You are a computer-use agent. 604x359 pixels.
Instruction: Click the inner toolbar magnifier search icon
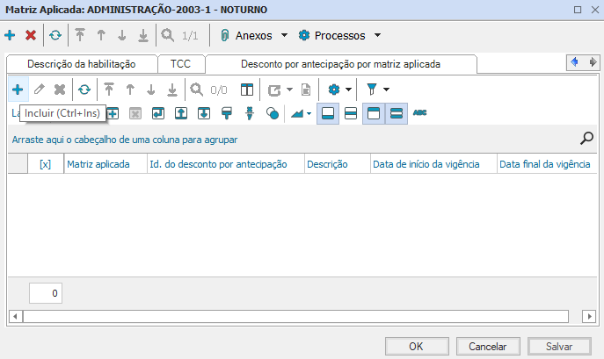pyautogui.click(x=197, y=90)
